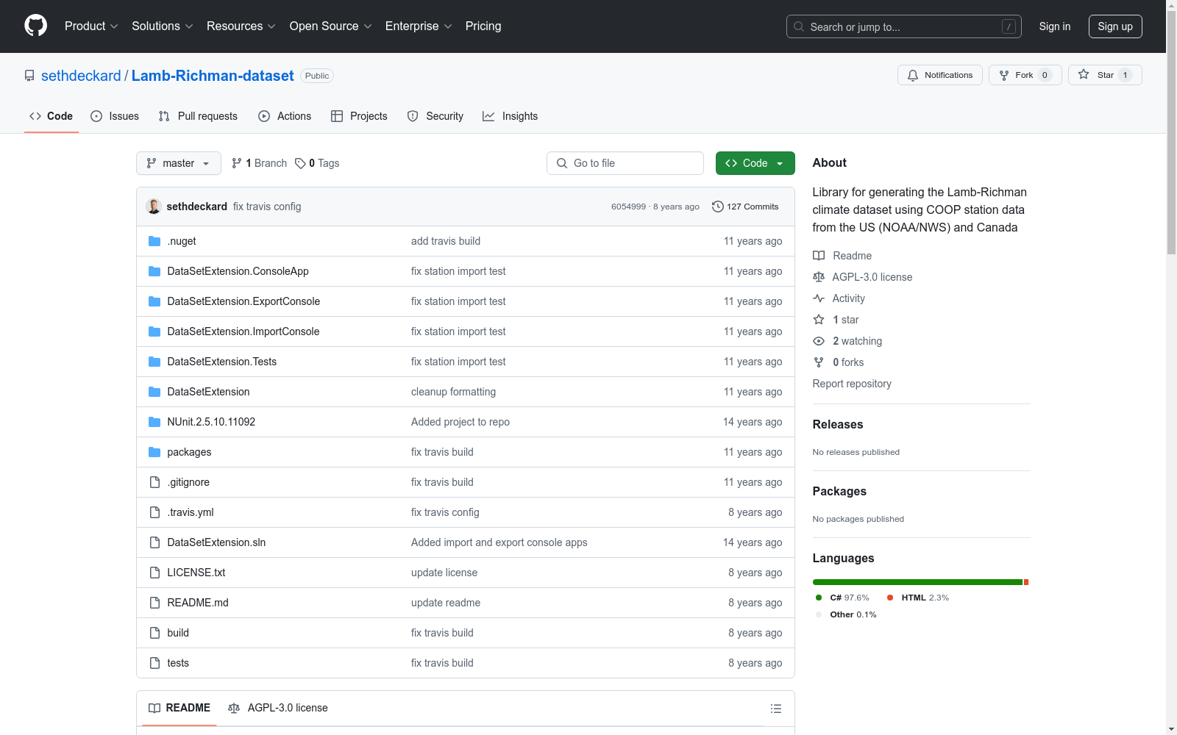Expand the Product menu
Image resolution: width=1177 pixels, height=735 pixels.
pos(91,26)
